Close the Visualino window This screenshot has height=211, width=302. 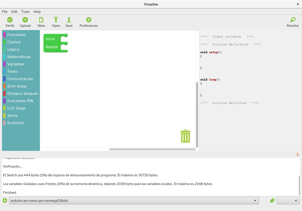coord(298,4)
